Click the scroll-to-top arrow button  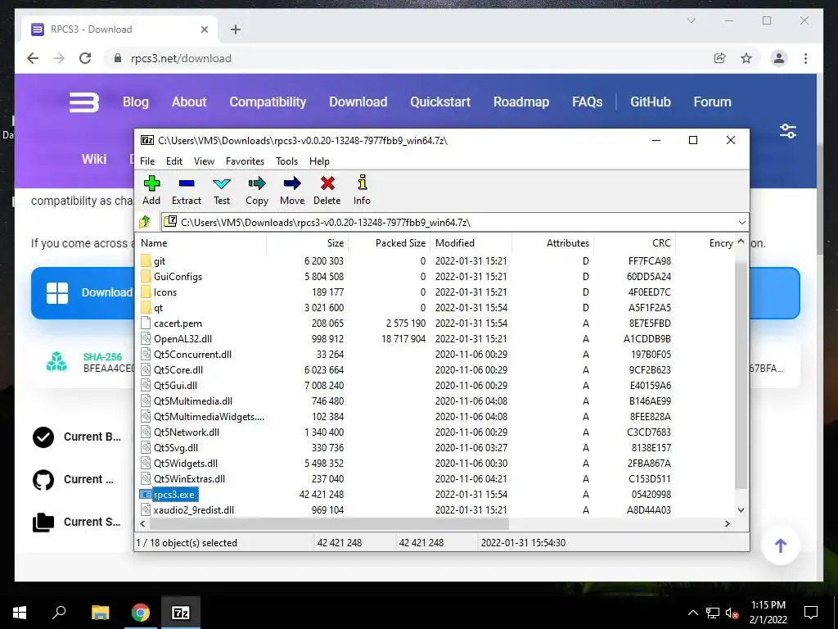pos(780,545)
